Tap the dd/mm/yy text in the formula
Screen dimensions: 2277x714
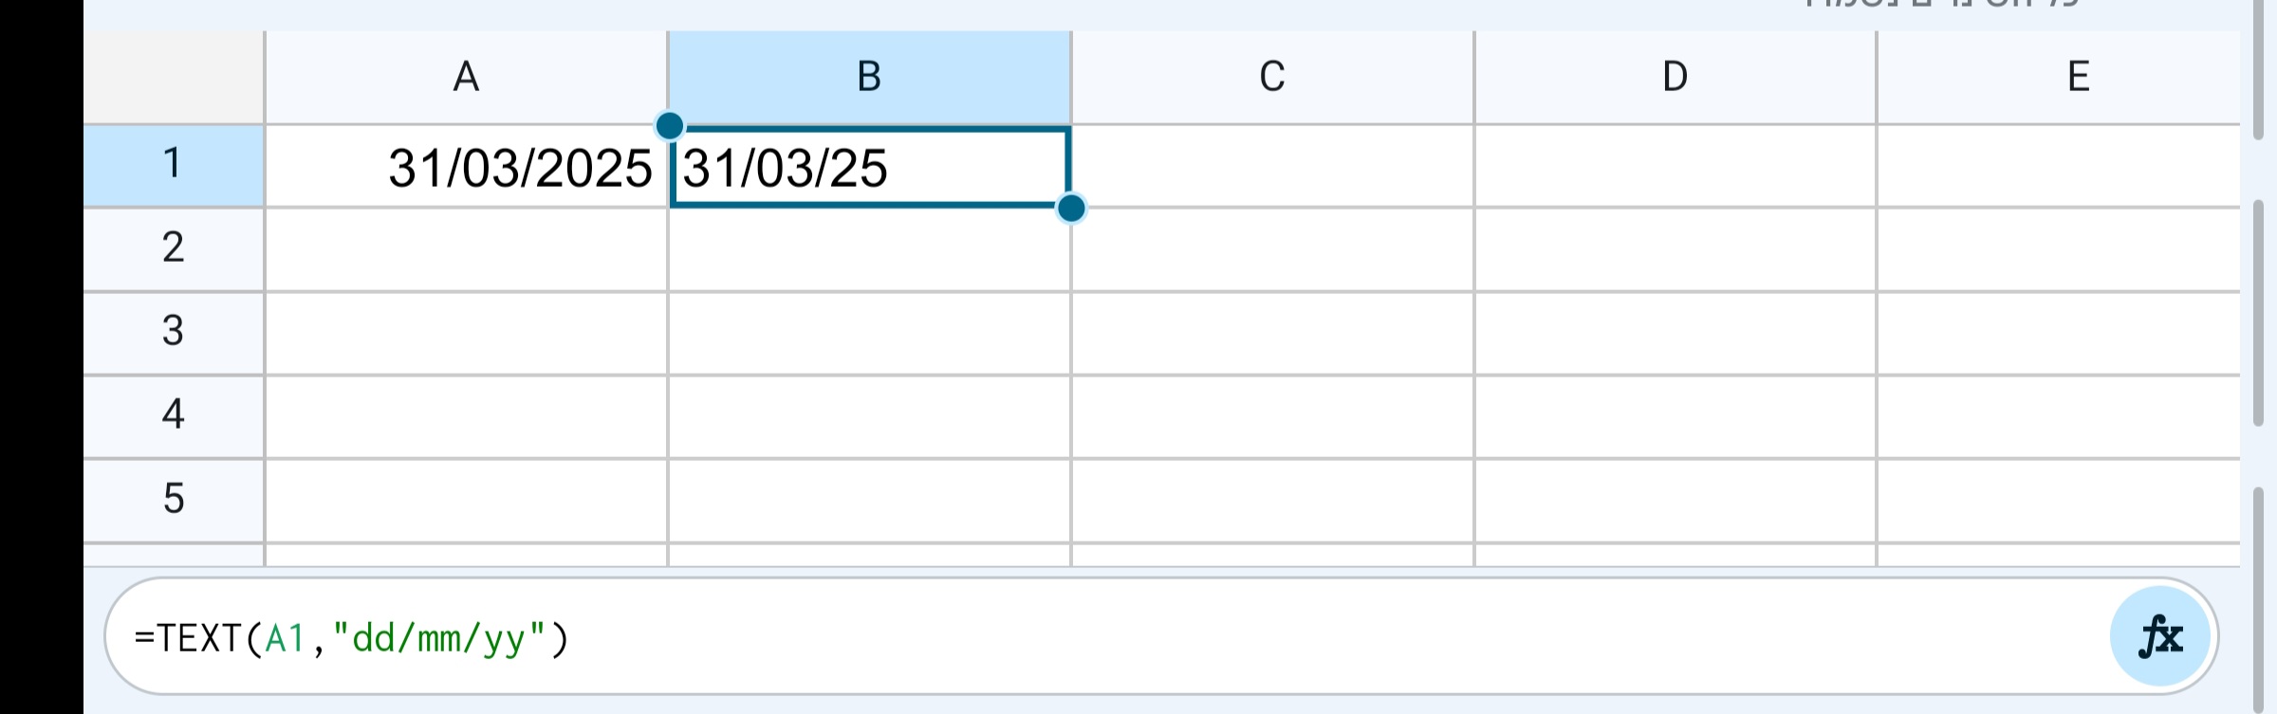click(441, 637)
